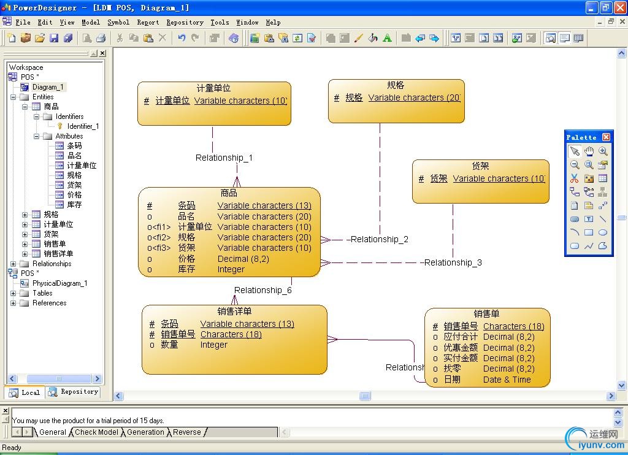Select the Polyline tool in Palette
The height and width of the screenshot is (455, 628).
click(x=589, y=246)
